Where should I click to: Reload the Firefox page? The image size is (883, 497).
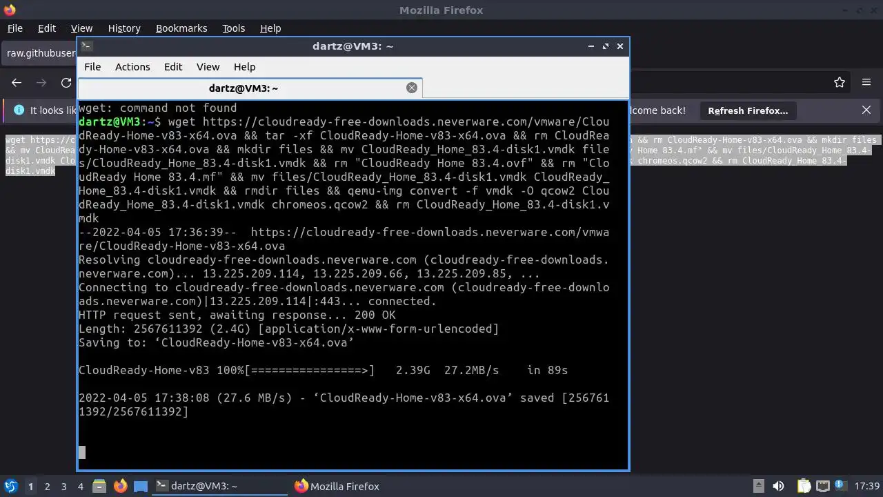click(x=66, y=83)
